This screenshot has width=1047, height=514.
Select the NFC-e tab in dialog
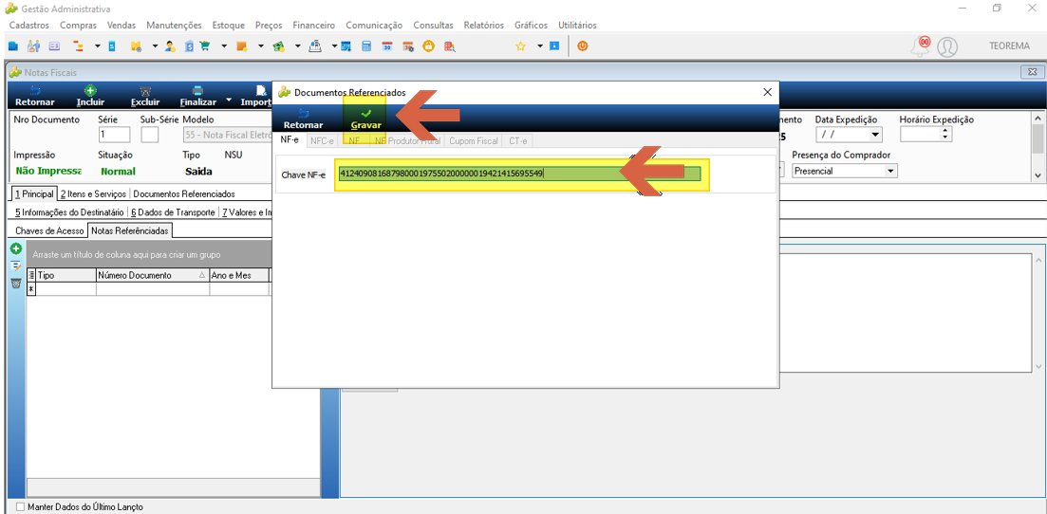click(322, 141)
